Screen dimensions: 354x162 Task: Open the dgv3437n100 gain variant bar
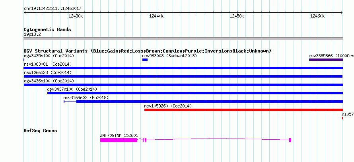(195, 93)
